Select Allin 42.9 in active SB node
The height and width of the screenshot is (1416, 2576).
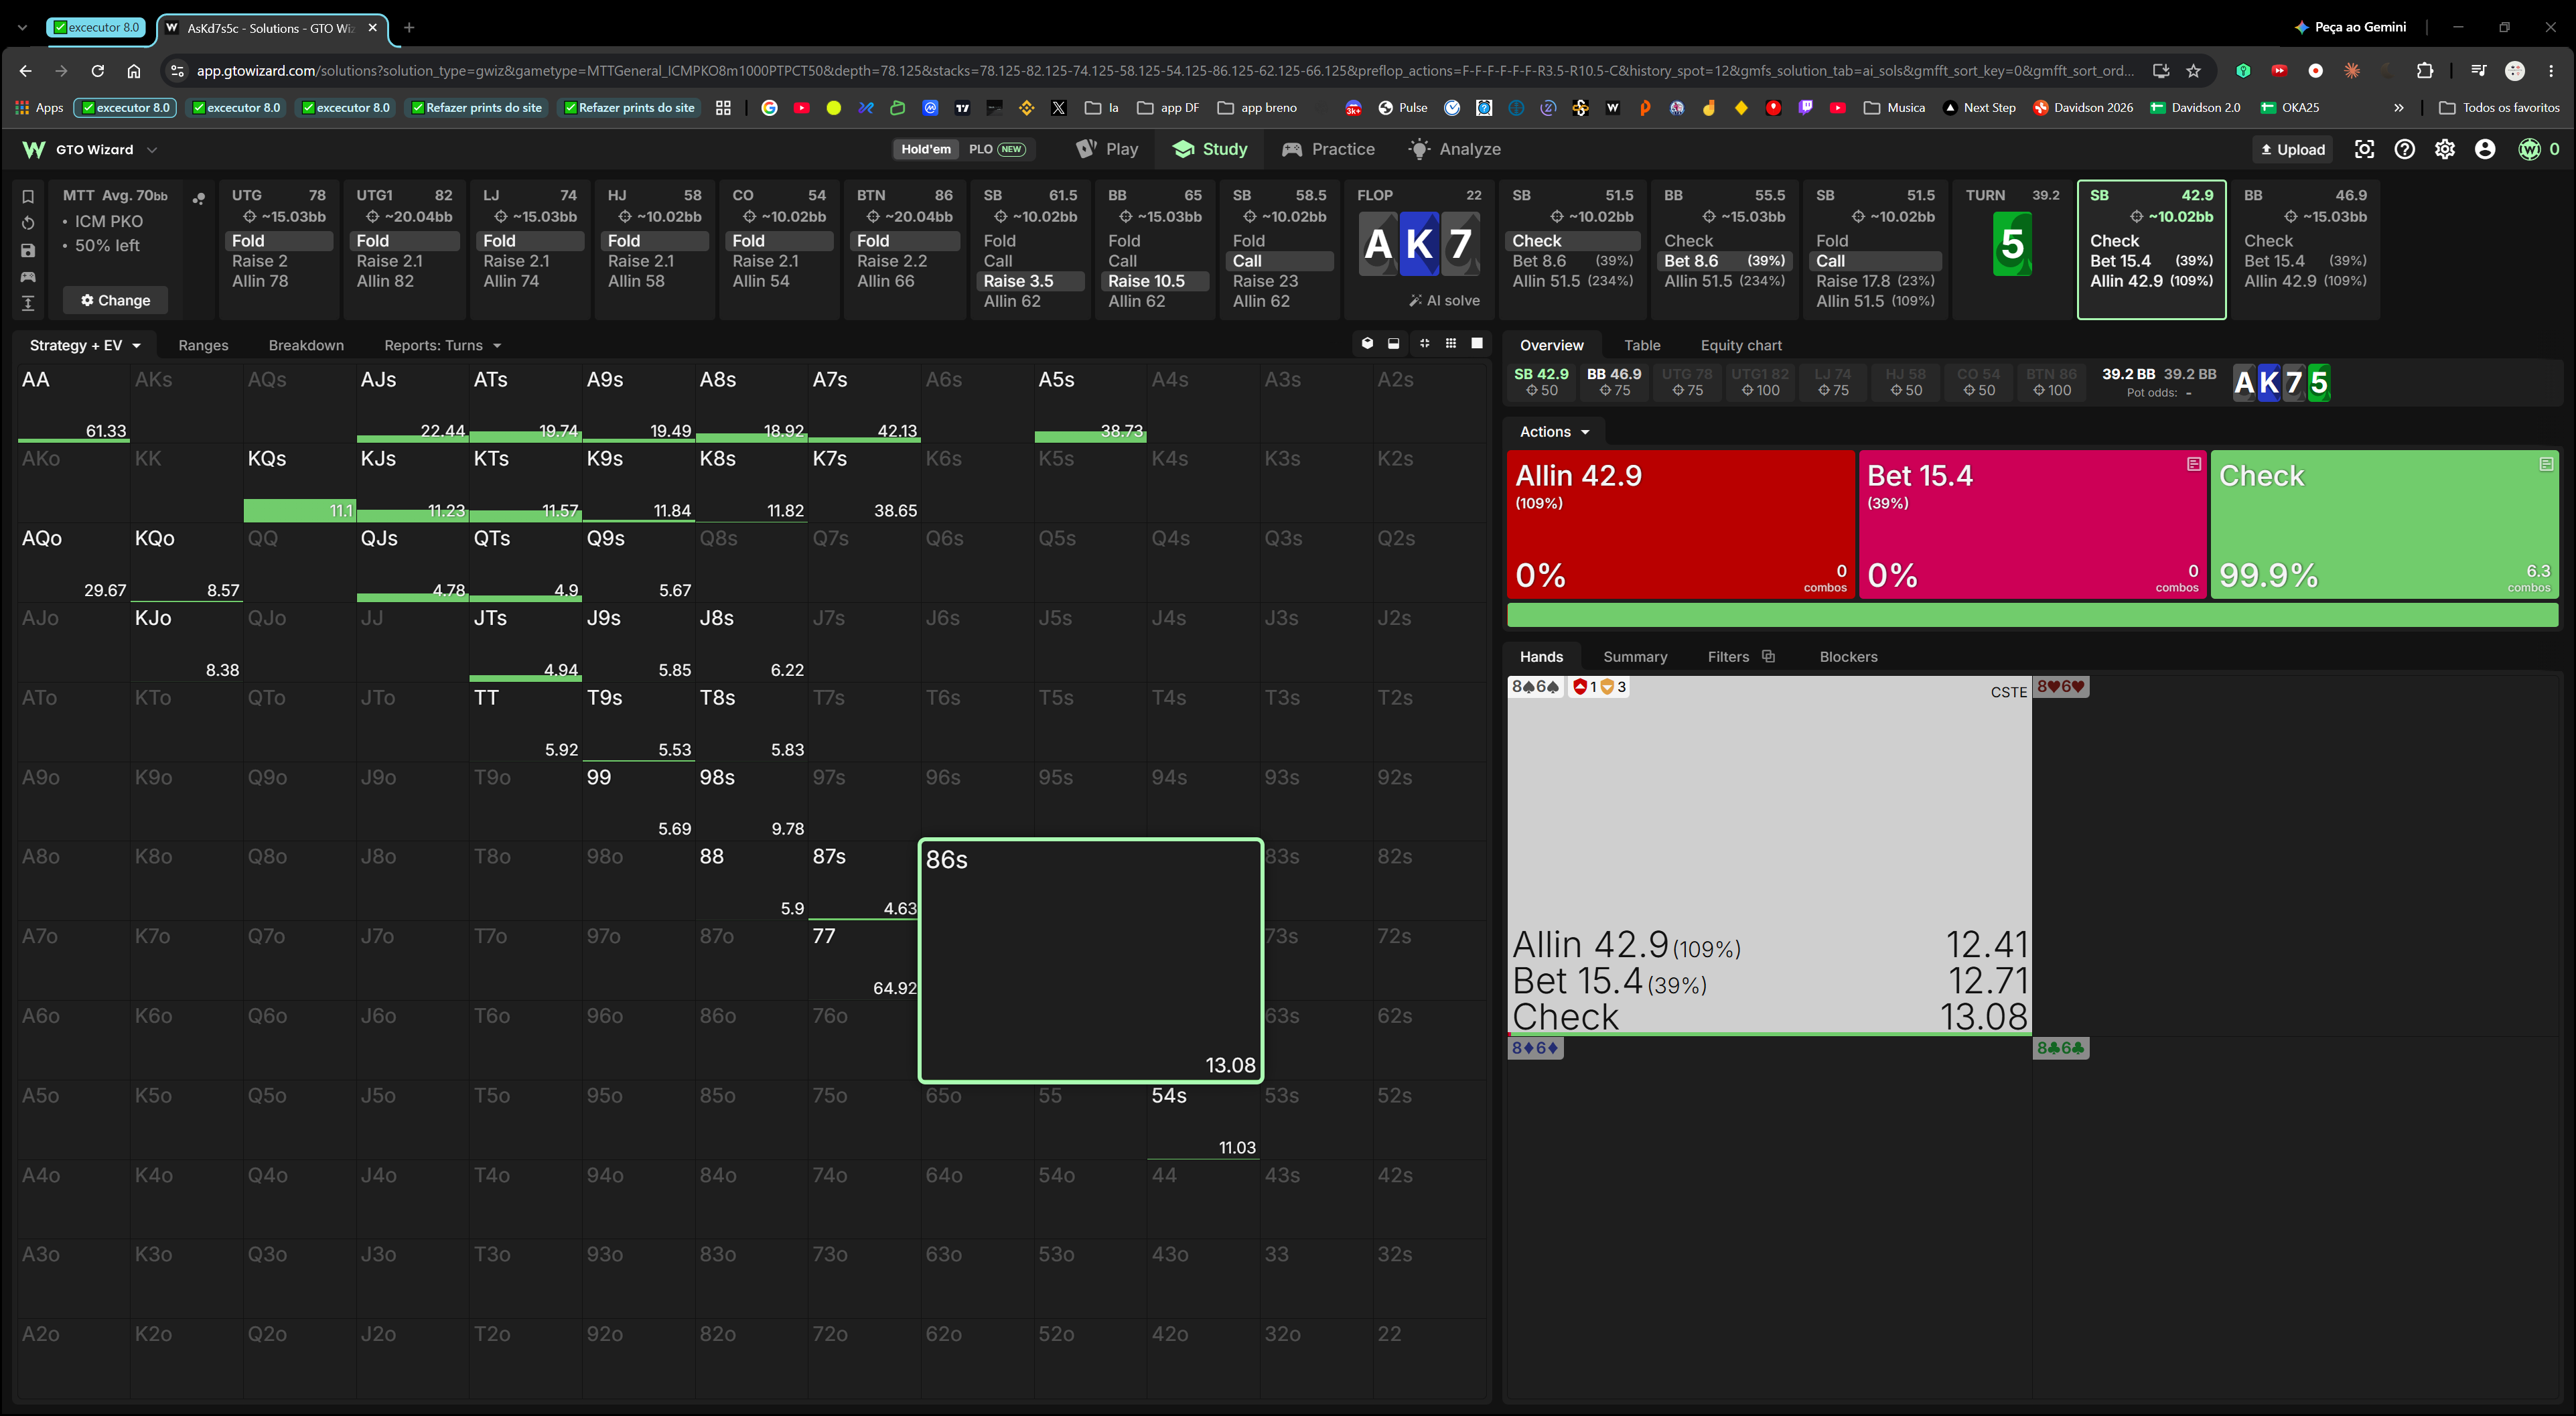[x=2151, y=281]
